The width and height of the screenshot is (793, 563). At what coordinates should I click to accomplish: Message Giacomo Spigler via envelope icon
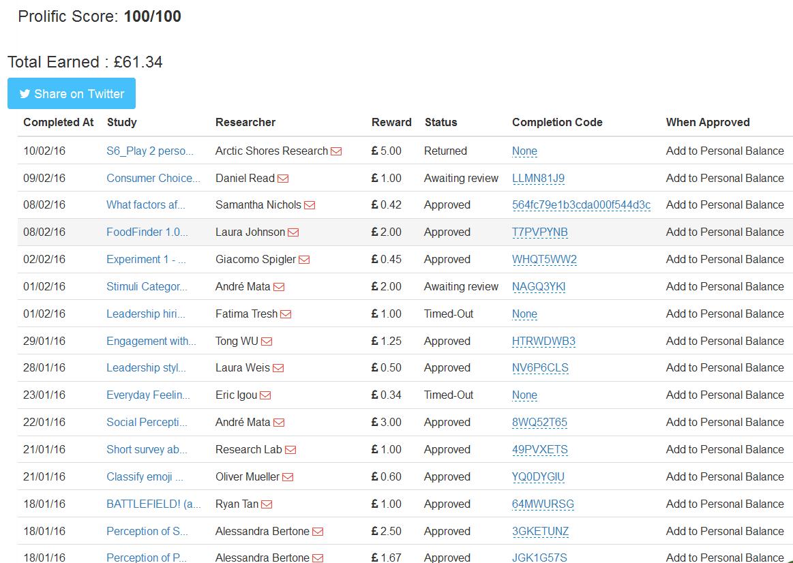pyautogui.click(x=304, y=260)
